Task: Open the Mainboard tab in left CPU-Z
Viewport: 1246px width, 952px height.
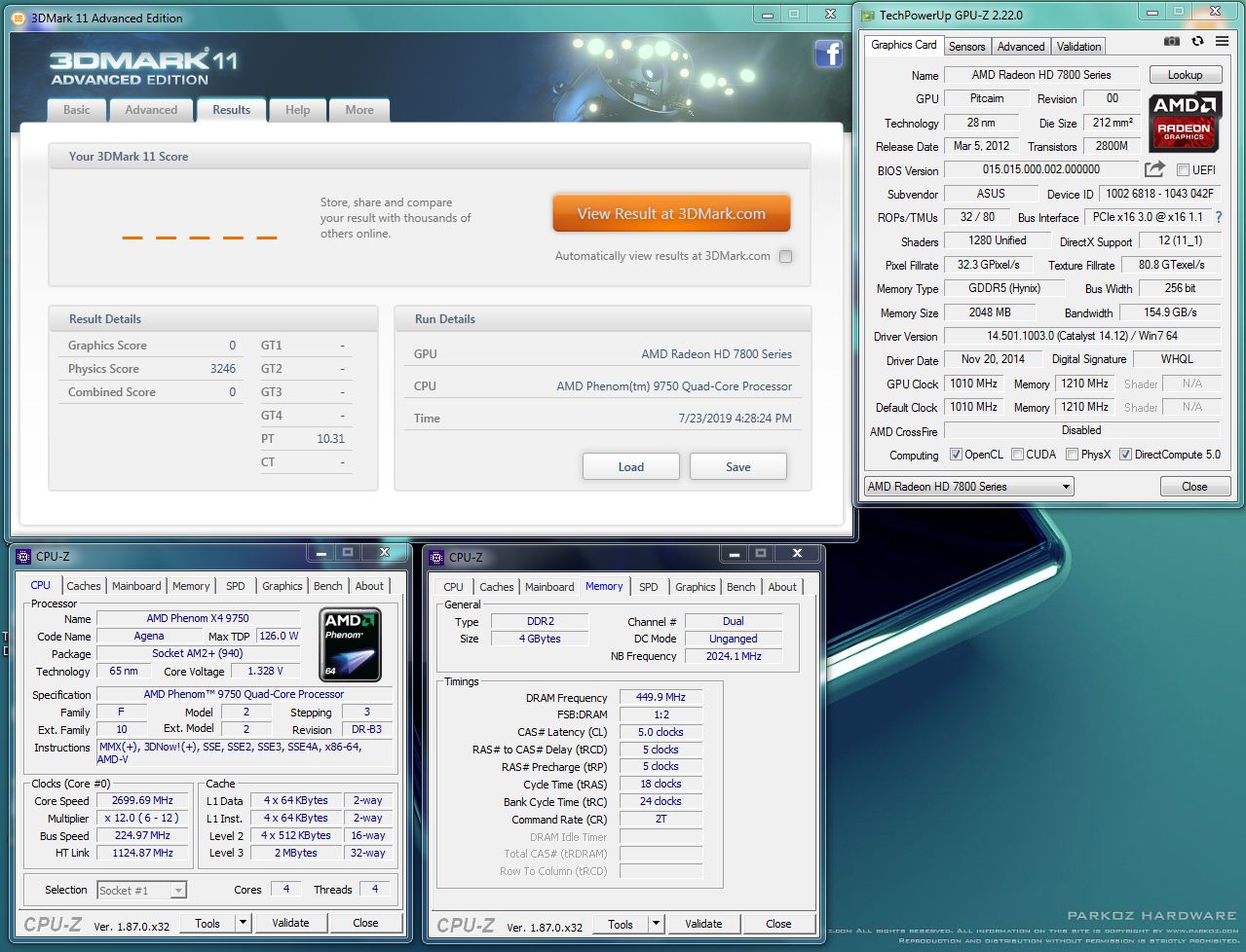Action: 136,586
